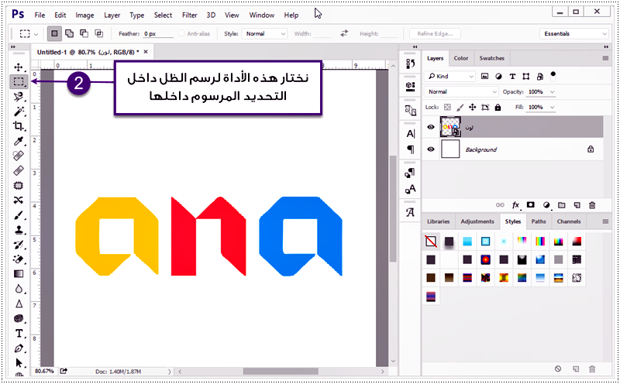The height and width of the screenshot is (384, 620).
Task: Select the Sponge tool
Action: (x=18, y=319)
